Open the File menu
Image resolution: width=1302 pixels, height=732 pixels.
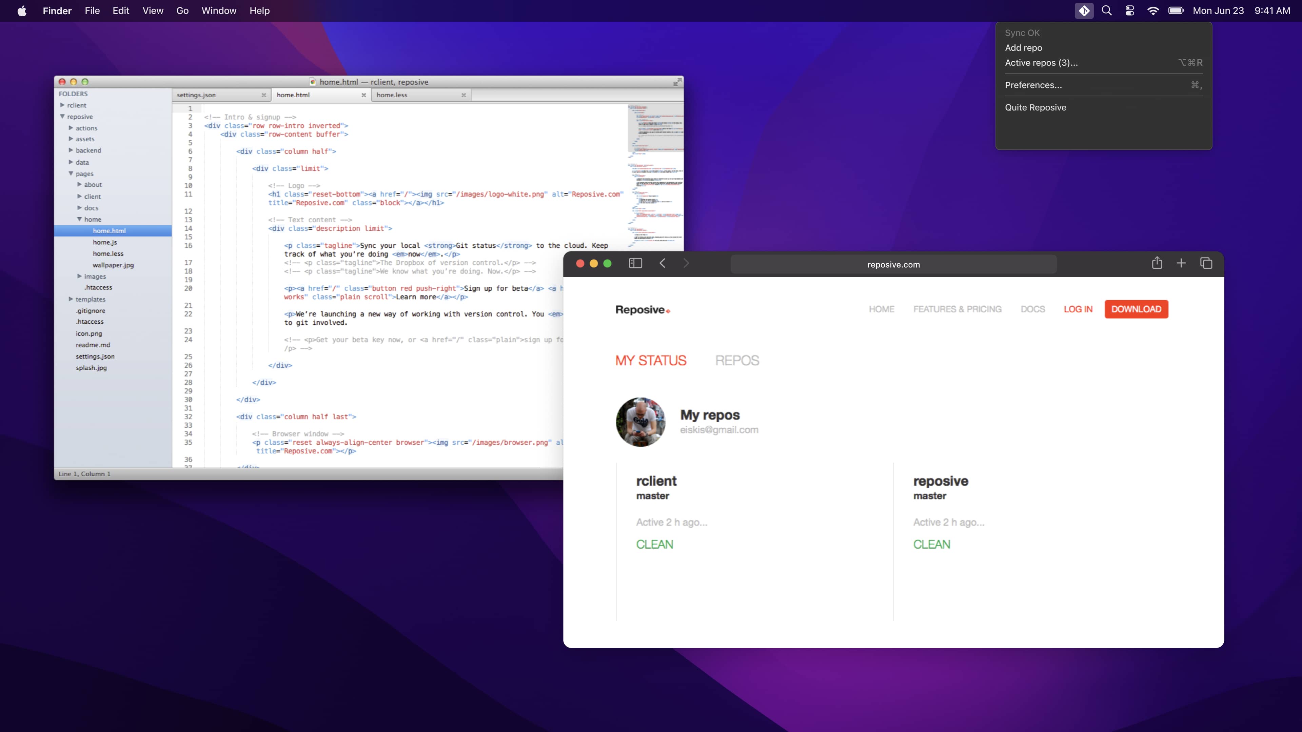92,11
